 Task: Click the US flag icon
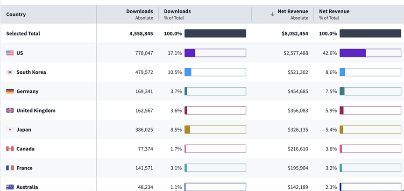point(10,53)
